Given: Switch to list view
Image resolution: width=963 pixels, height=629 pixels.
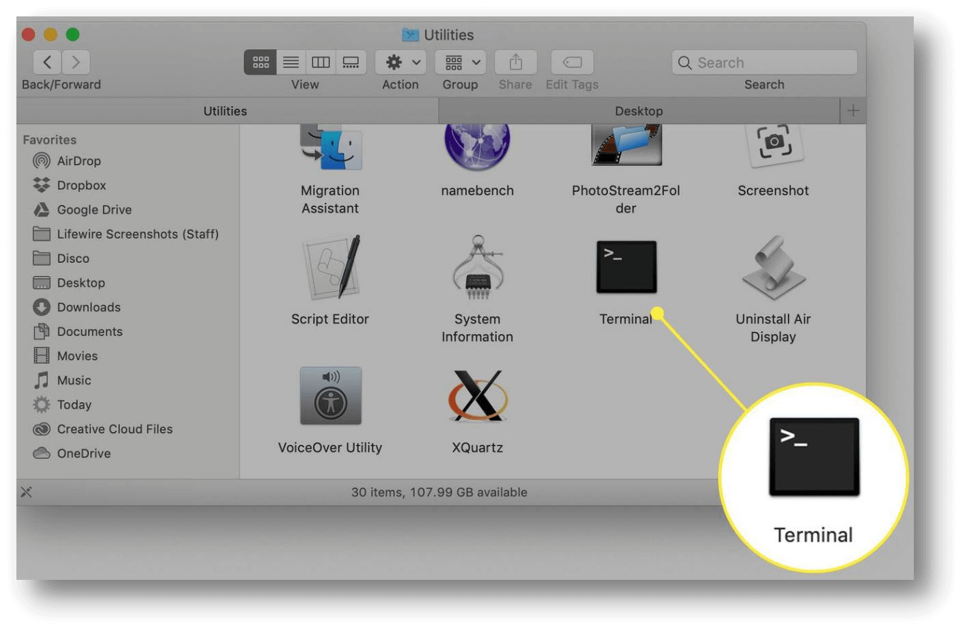Looking at the screenshot, I should [290, 61].
